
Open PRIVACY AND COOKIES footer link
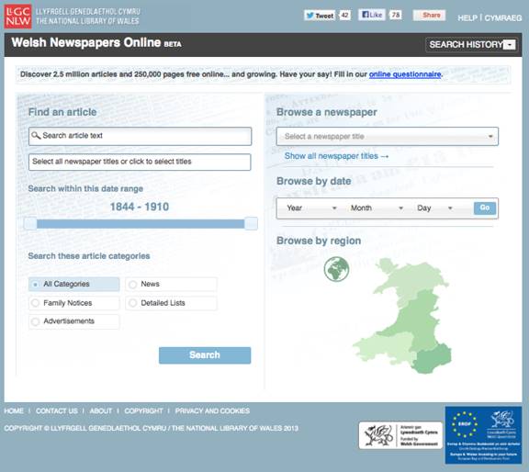pyautogui.click(x=212, y=410)
